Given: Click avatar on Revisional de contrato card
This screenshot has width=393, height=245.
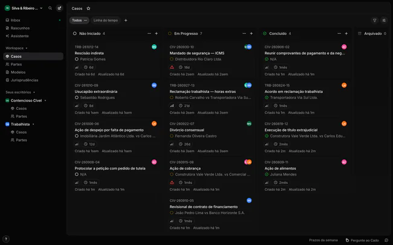Looking at the screenshot, I should tap(249, 200).
